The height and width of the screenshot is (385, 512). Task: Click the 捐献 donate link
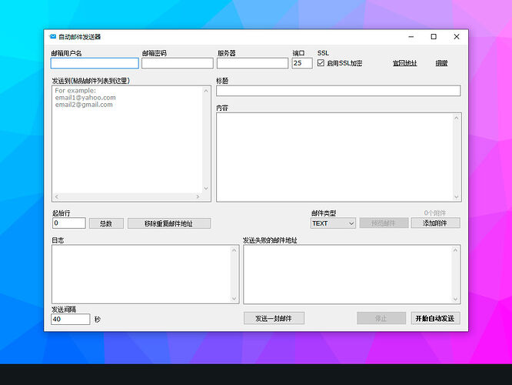[441, 63]
